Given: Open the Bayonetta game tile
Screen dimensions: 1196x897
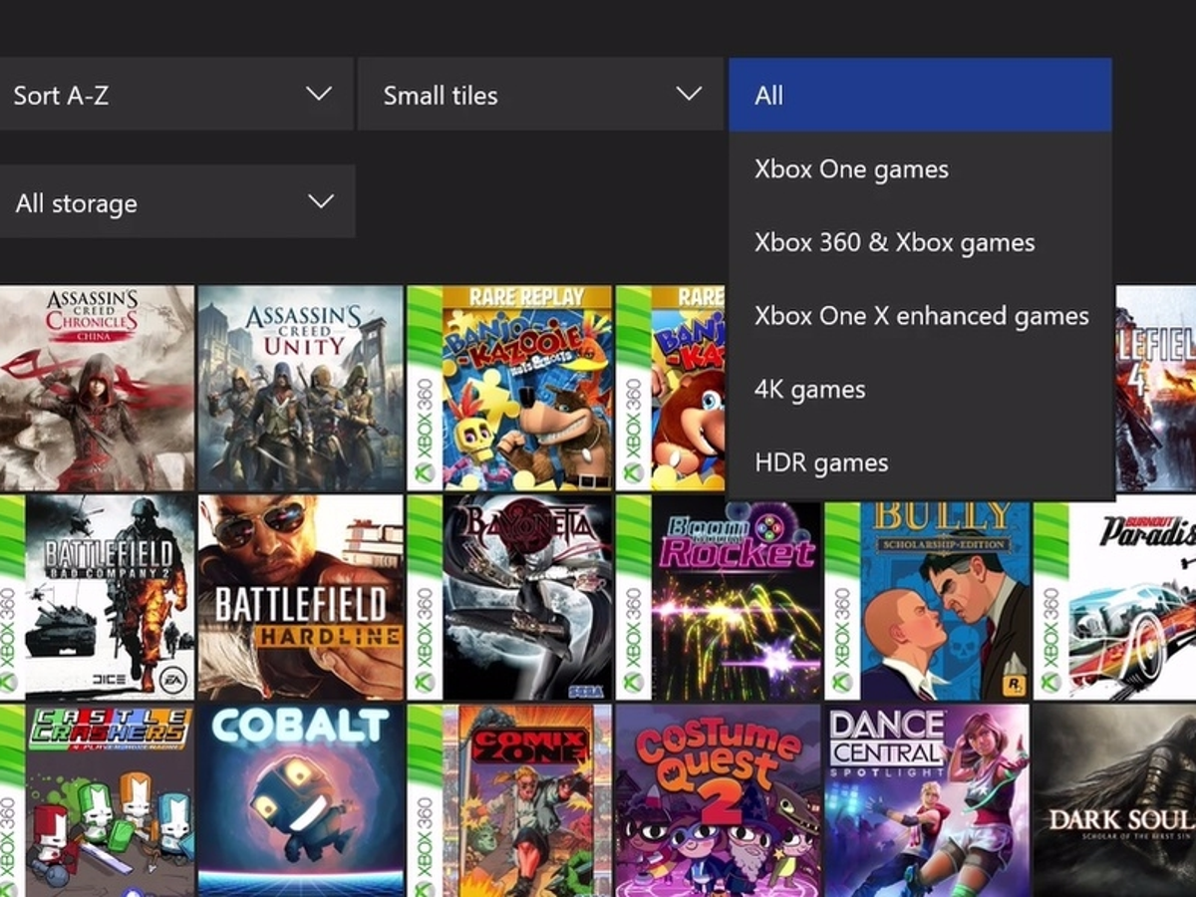Looking at the screenshot, I should coord(509,598).
